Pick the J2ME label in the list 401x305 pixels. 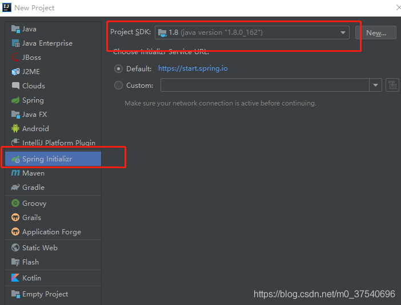pos(31,72)
